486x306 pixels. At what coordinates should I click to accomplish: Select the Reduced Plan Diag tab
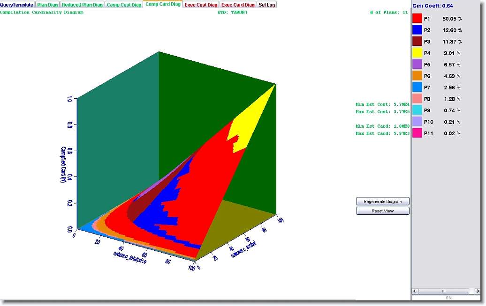click(82, 5)
